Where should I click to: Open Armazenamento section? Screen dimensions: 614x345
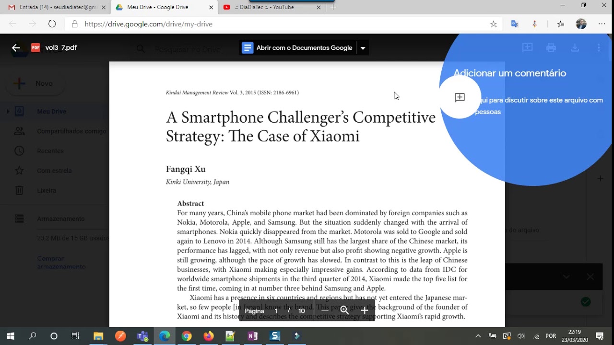[60, 218]
